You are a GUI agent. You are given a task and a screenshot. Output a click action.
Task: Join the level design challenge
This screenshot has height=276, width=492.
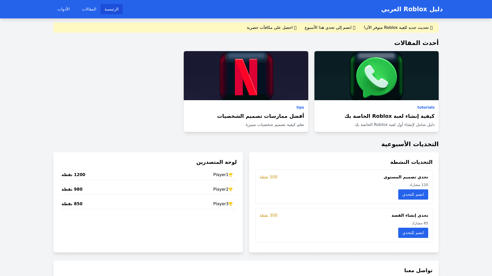(x=413, y=194)
